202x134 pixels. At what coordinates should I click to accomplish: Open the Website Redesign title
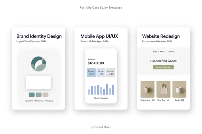(161, 36)
